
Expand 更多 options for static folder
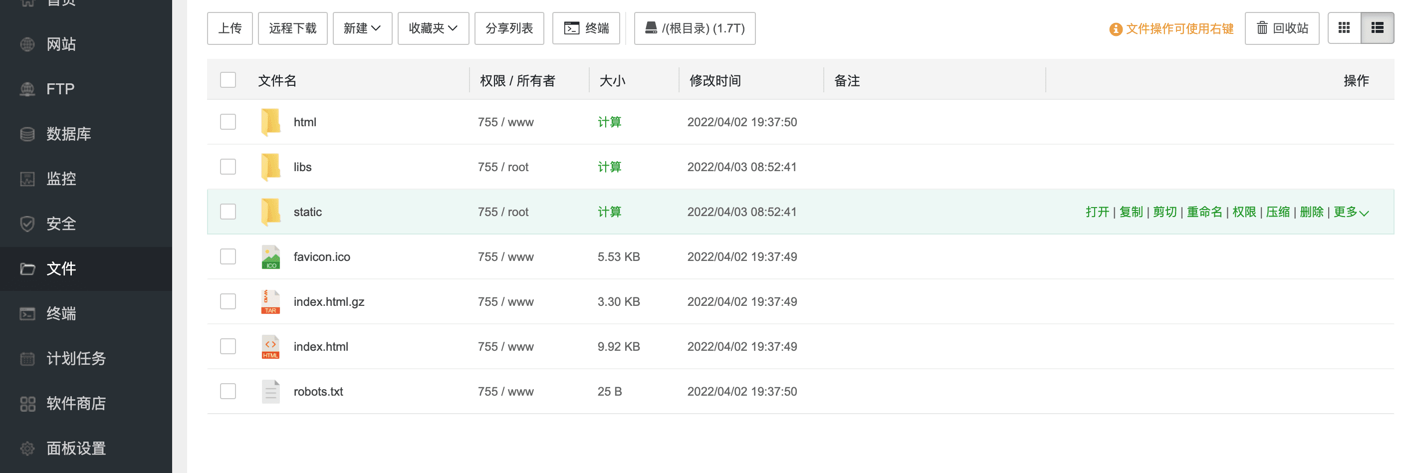1351,212
